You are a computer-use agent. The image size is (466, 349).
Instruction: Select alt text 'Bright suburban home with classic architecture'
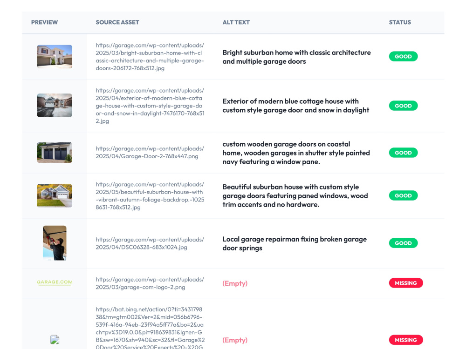pos(296,57)
